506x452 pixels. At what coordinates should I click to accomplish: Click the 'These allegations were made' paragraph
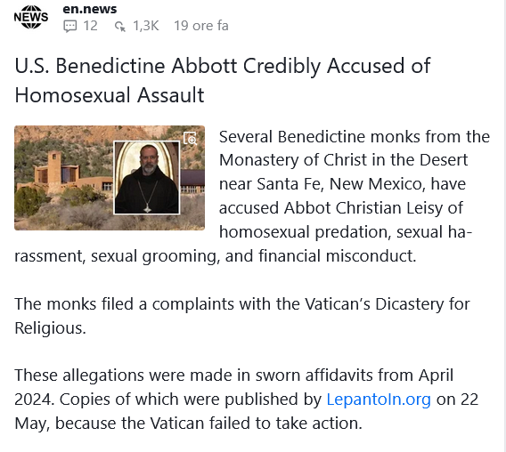(246, 400)
